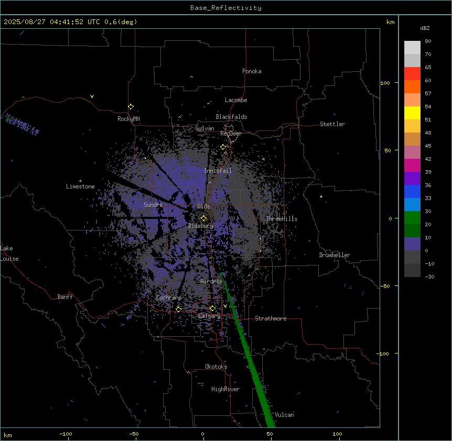Click the Strathmore label
The width and height of the screenshot is (452, 441).
point(271,318)
